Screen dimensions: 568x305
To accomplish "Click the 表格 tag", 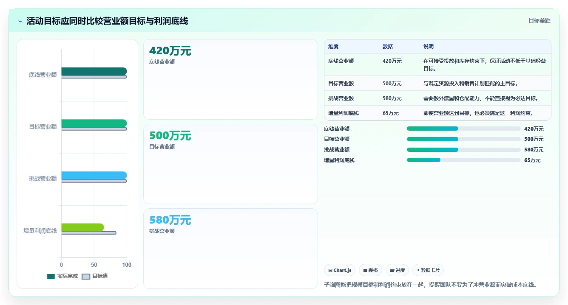I will [x=370, y=270].
